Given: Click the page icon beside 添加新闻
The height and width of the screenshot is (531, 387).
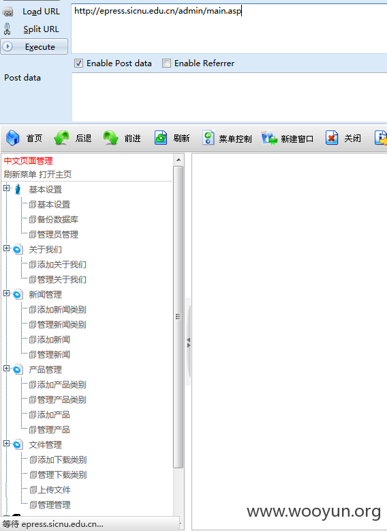Looking at the screenshot, I should [x=33, y=340].
